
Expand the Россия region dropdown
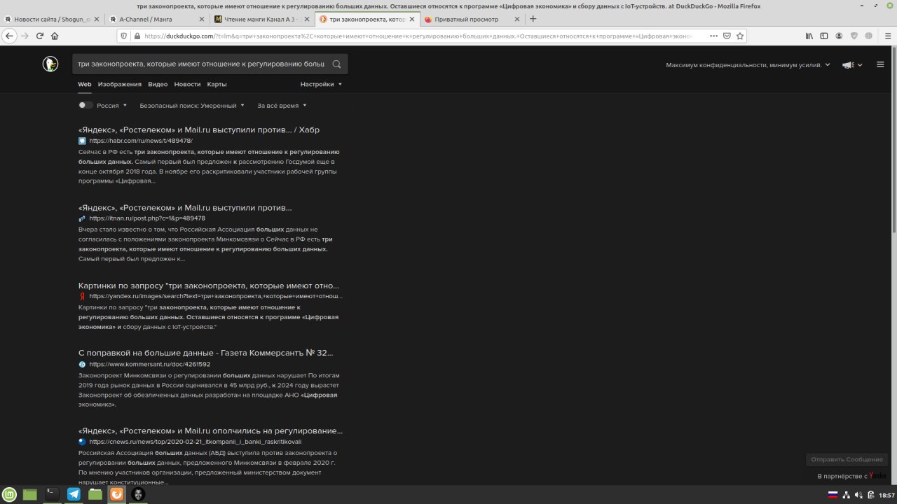click(x=112, y=106)
